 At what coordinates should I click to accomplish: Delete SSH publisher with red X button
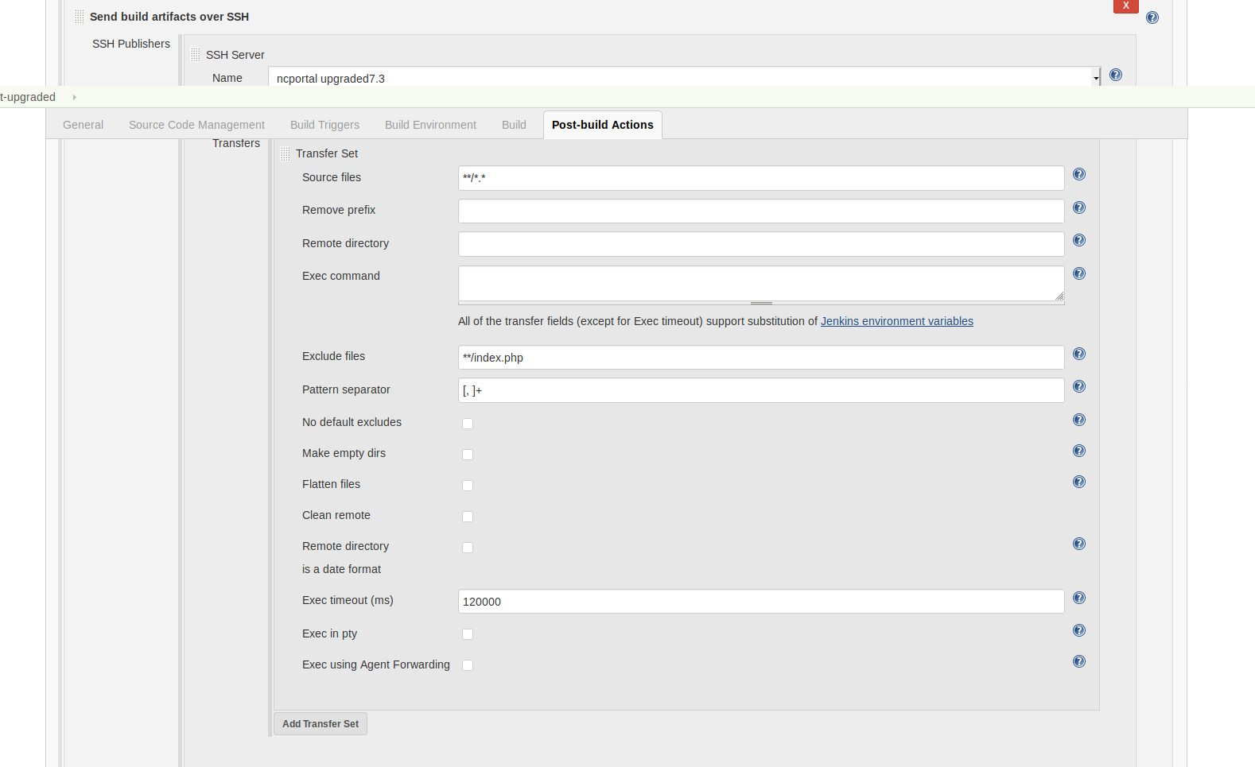point(1125,6)
